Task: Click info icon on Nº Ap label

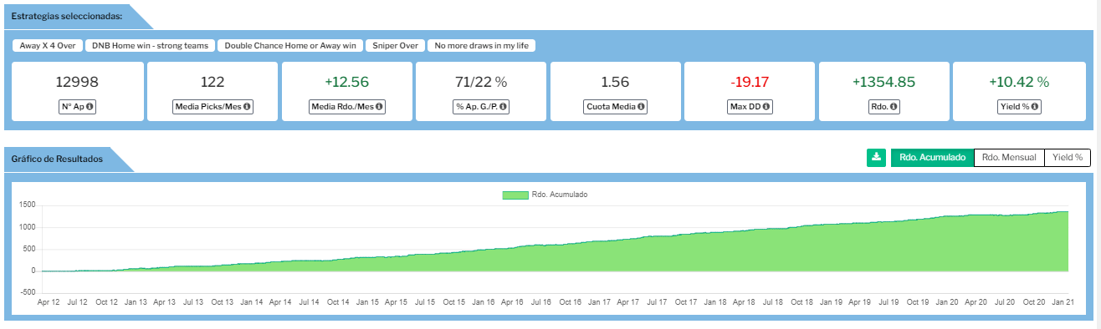Action: 90,107
